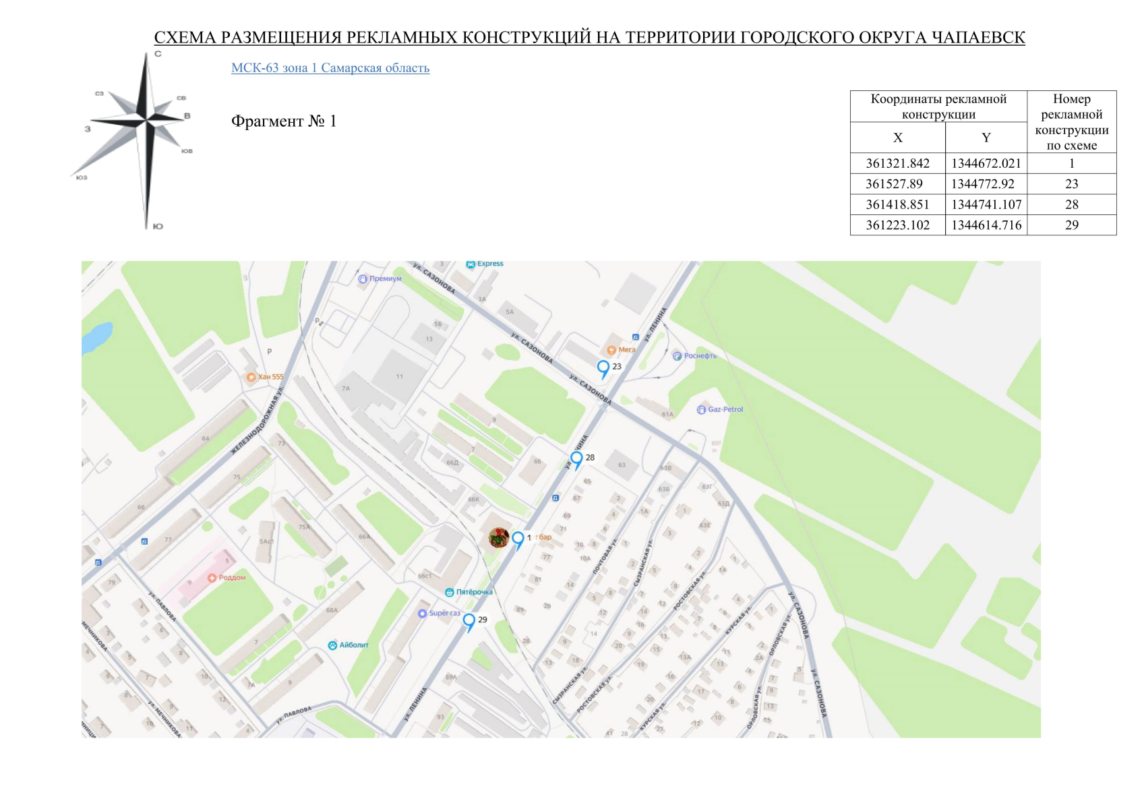Select the Express bus stop icon
1144x809 pixels.
[x=471, y=264]
